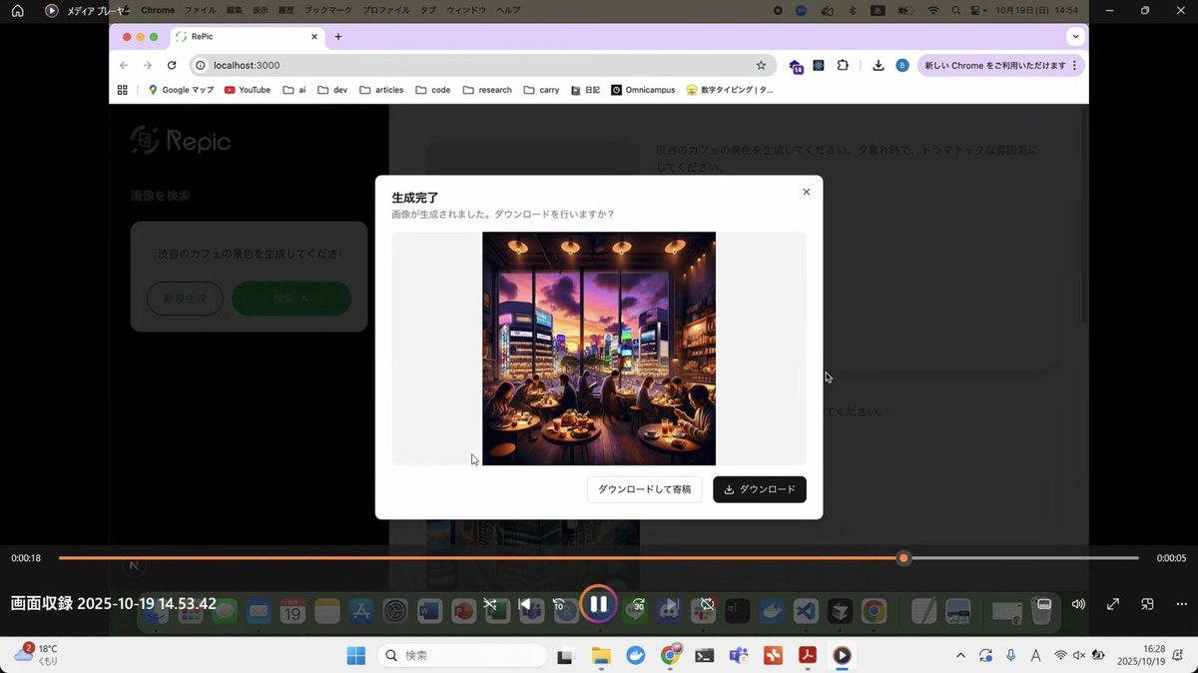Click 新しい Chrome をご利用いただけます
This screenshot has height=673, width=1198.
pos(994,65)
